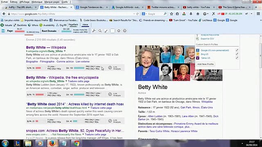Expand dropdown arrow beside snopes result URL
Screen dimensions: 262x147
[x=83, y=134]
